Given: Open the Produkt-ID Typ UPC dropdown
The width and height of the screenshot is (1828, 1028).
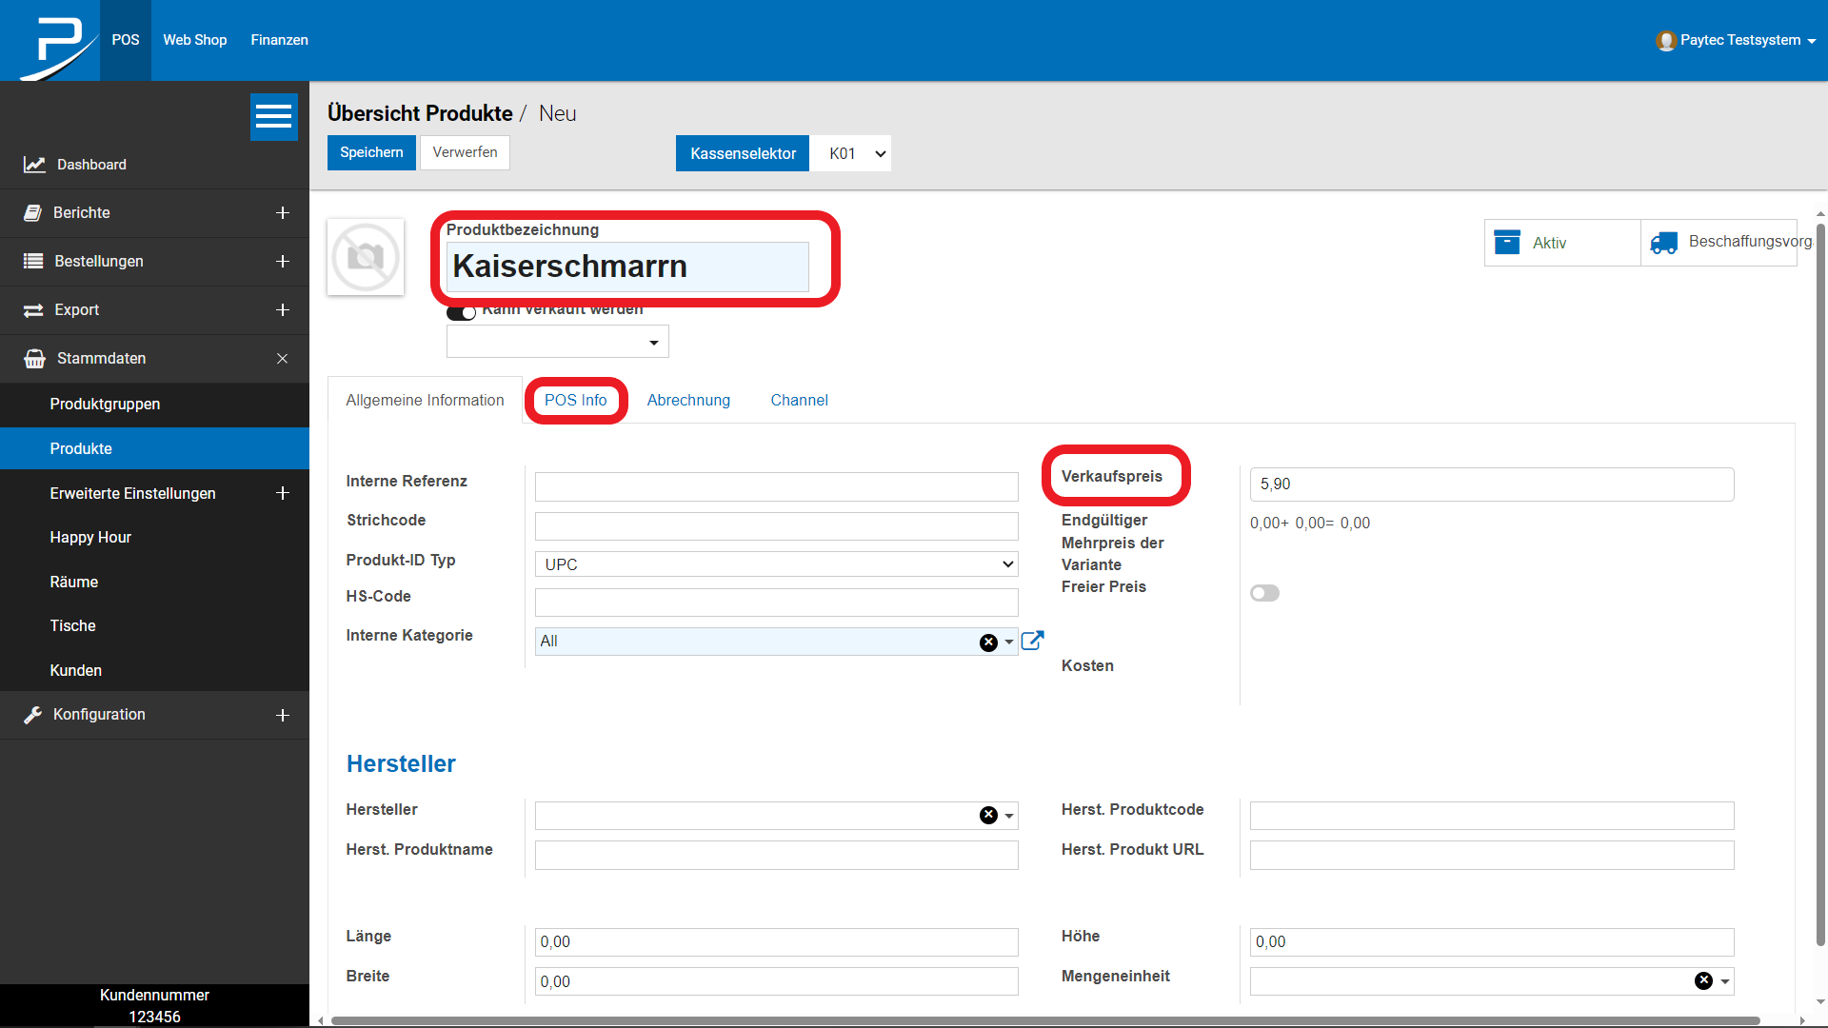Looking at the screenshot, I should (x=775, y=563).
